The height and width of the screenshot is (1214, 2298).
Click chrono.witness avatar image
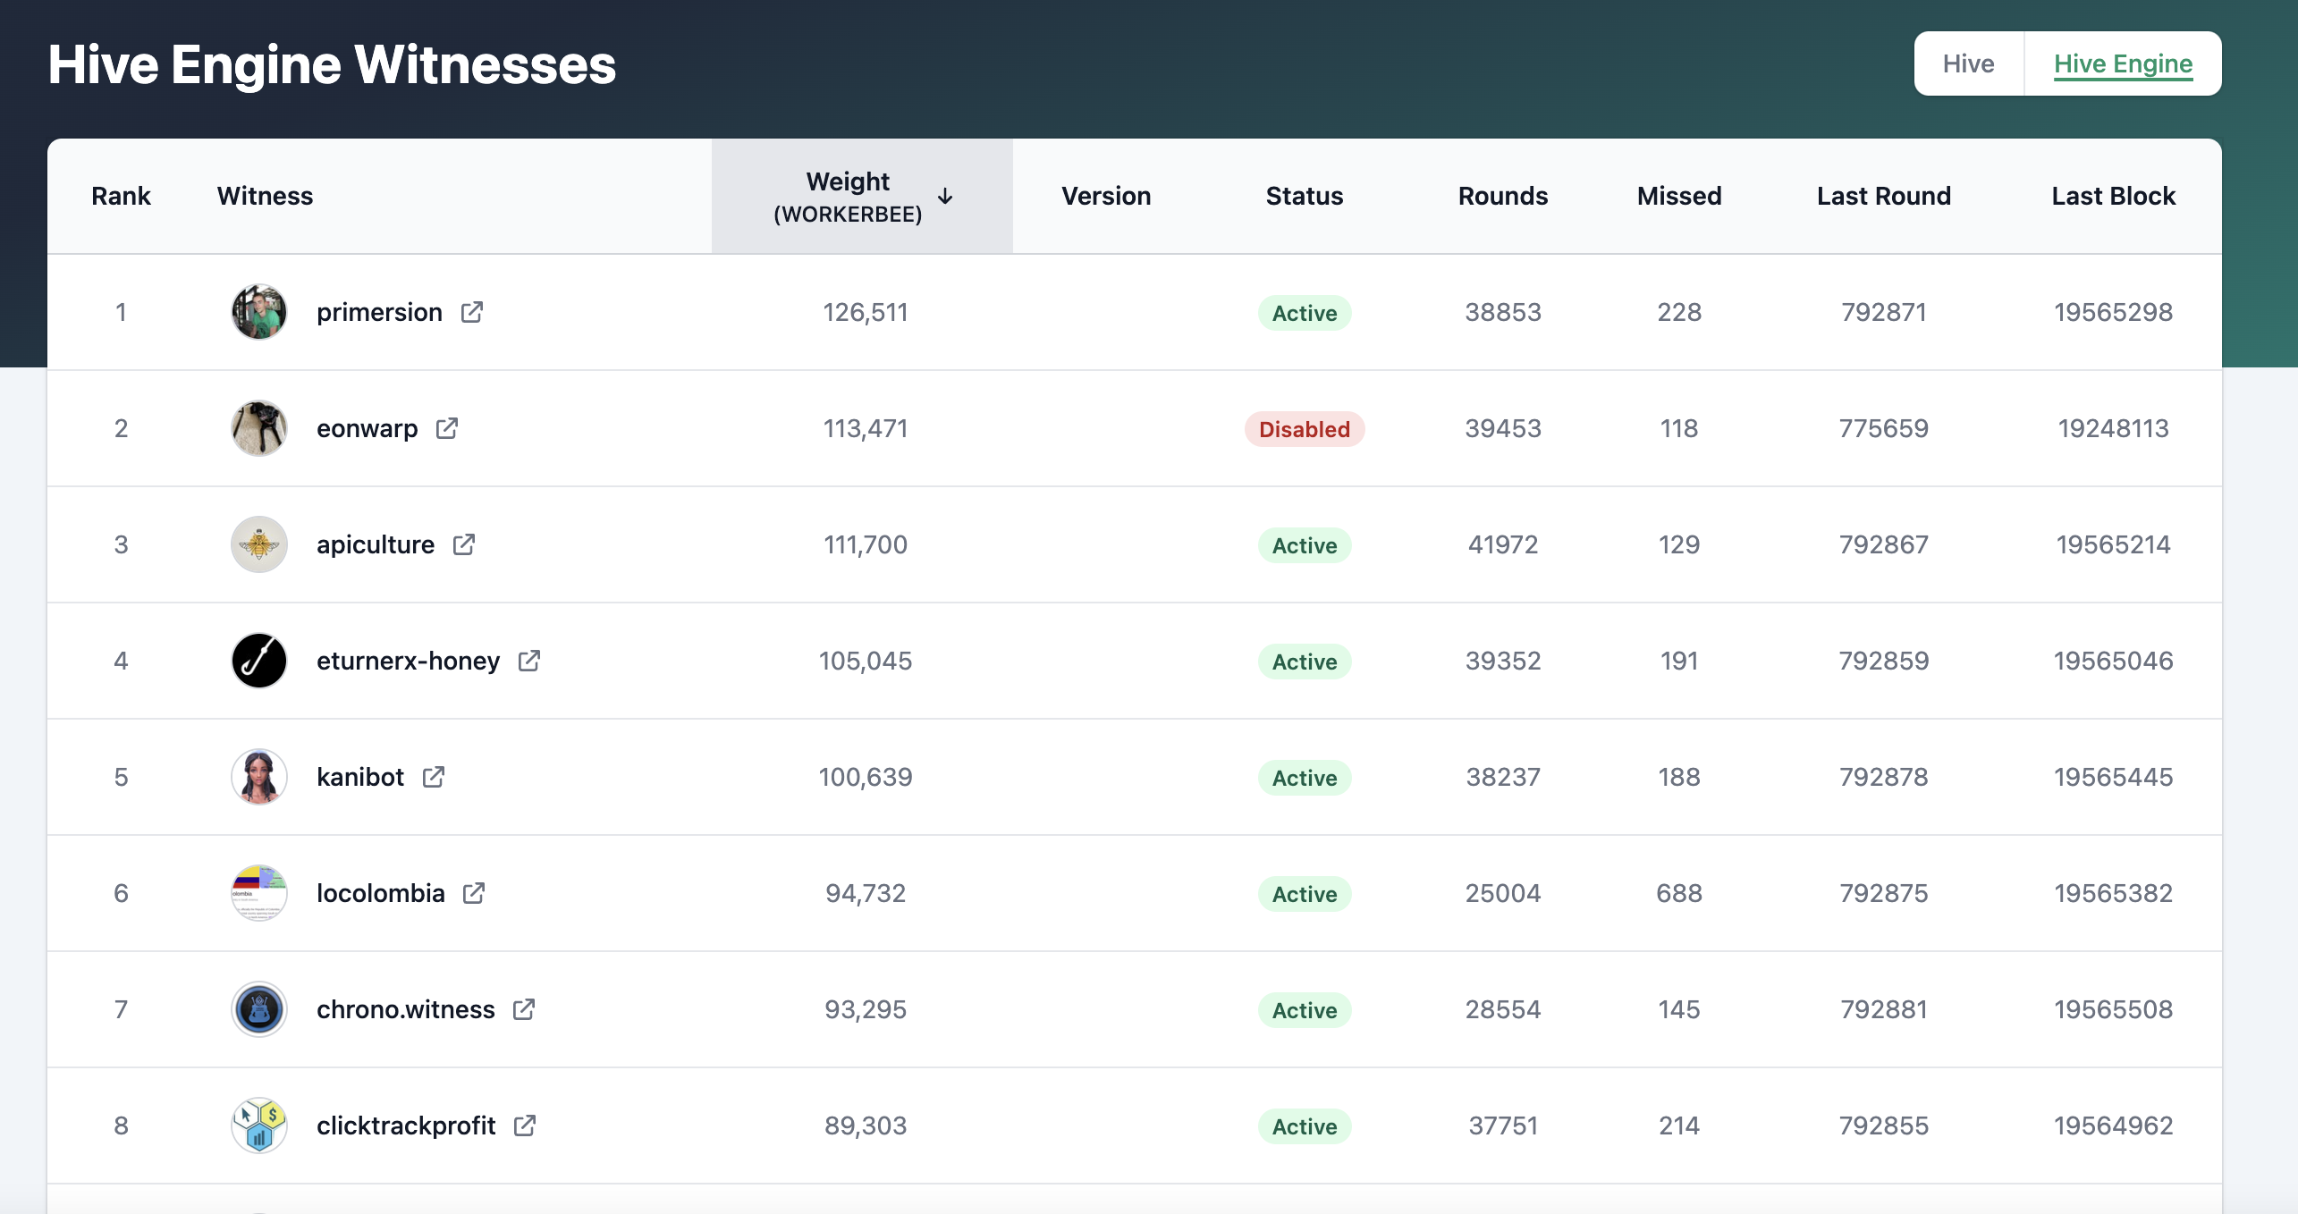259,1009
